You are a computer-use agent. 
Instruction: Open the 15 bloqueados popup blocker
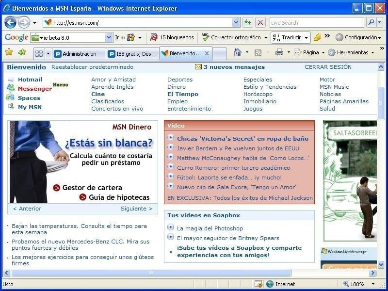[x=172, y=37]
